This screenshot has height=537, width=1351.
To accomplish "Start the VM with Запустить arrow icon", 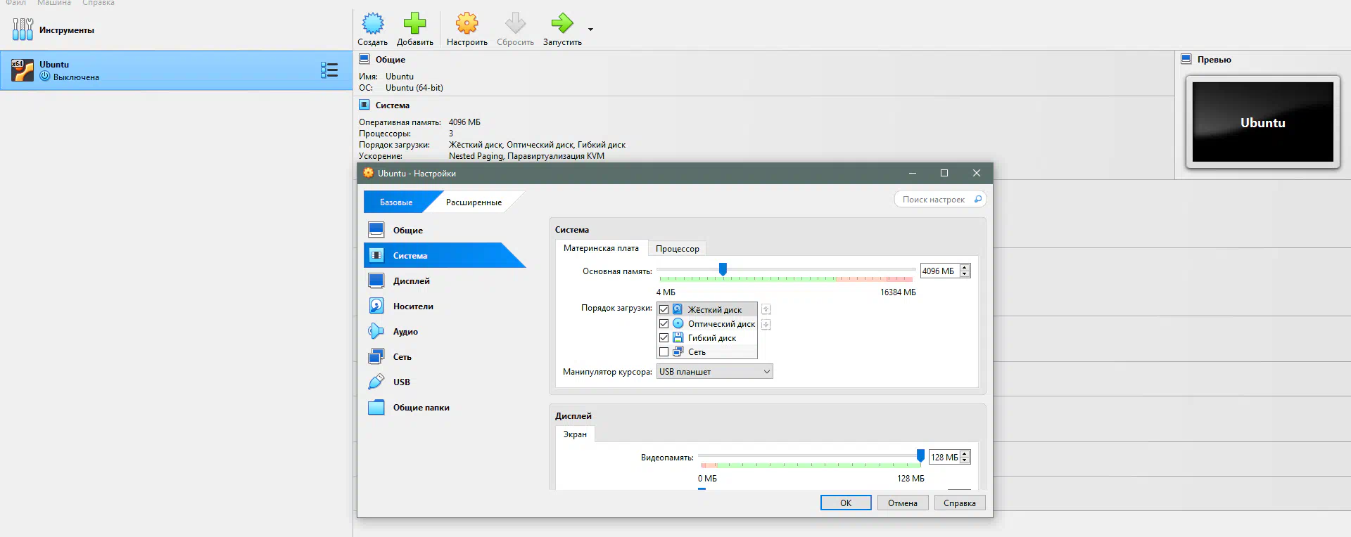I will point(562,23).
